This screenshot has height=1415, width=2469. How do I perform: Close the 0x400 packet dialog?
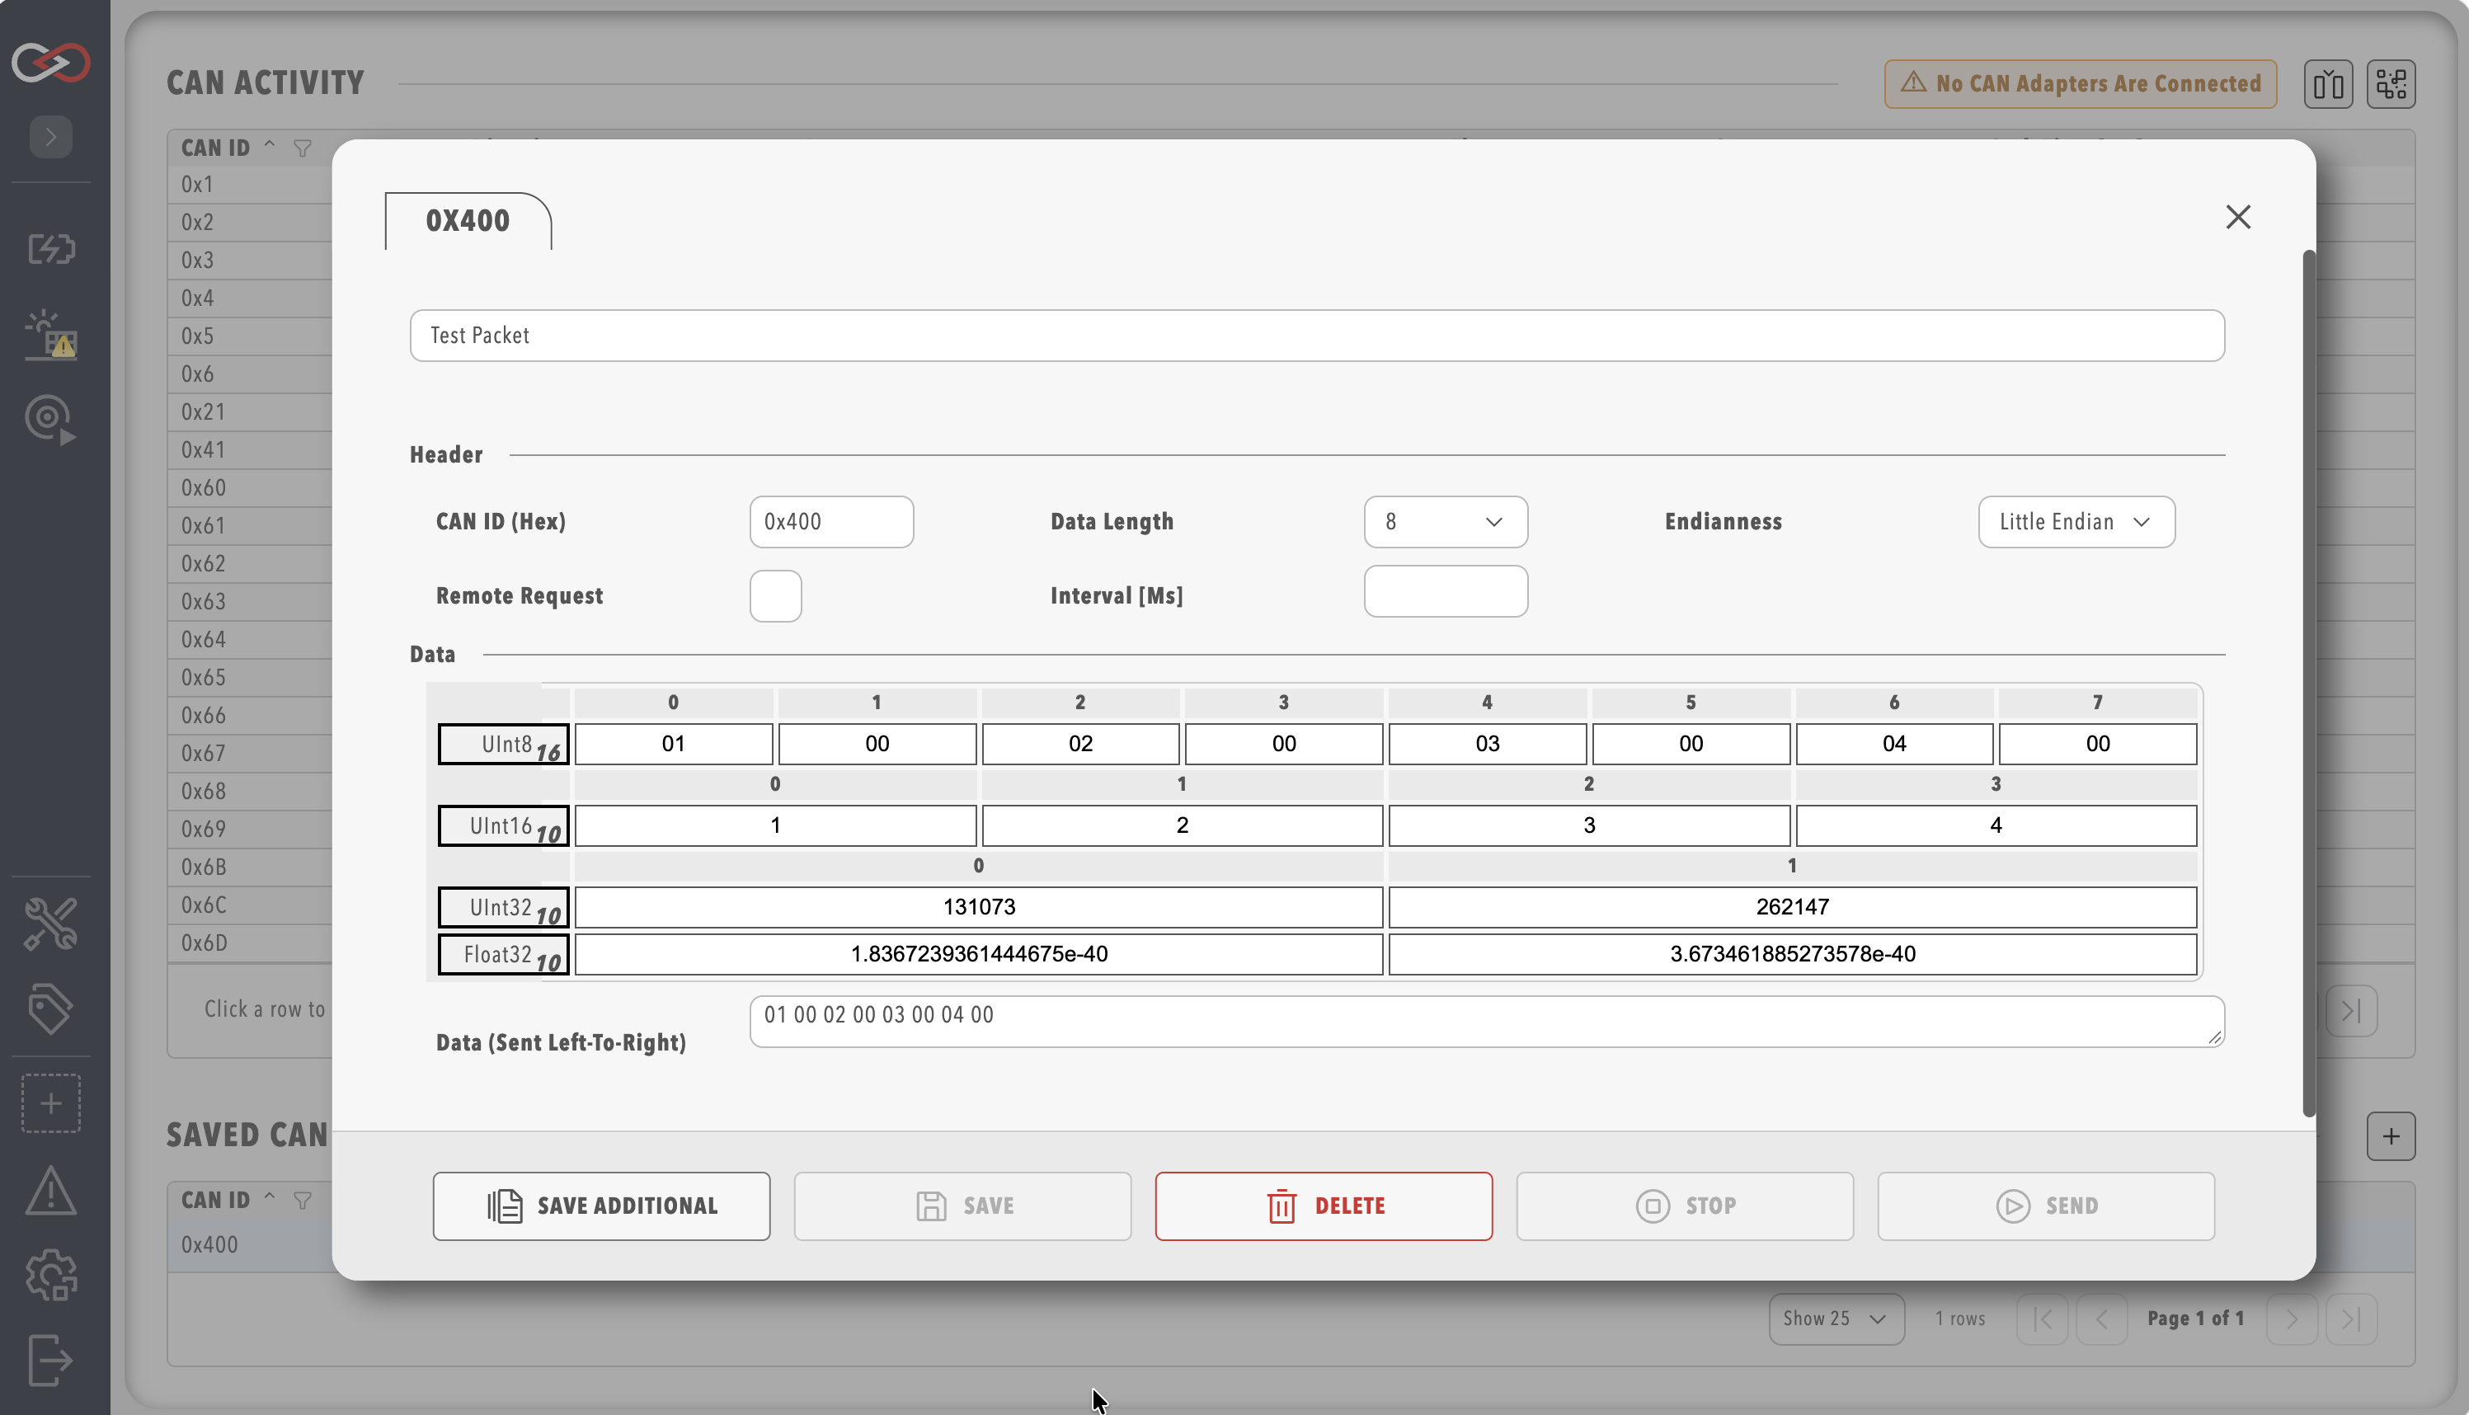click(2238, 217)
